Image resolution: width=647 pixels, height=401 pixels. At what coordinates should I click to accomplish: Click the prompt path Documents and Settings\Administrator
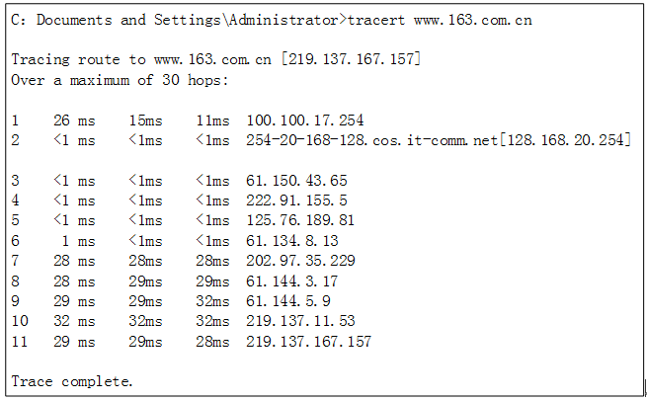click(x=188, y=20)
